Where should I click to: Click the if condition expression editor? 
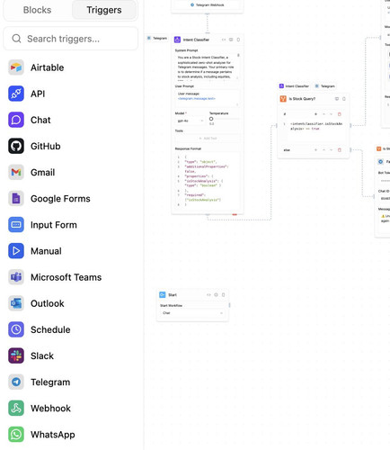click(x=315, y=130)
